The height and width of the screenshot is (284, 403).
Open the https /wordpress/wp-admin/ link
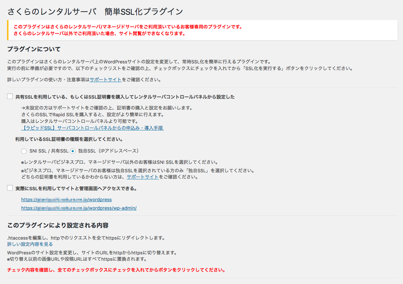coord(79,208)
